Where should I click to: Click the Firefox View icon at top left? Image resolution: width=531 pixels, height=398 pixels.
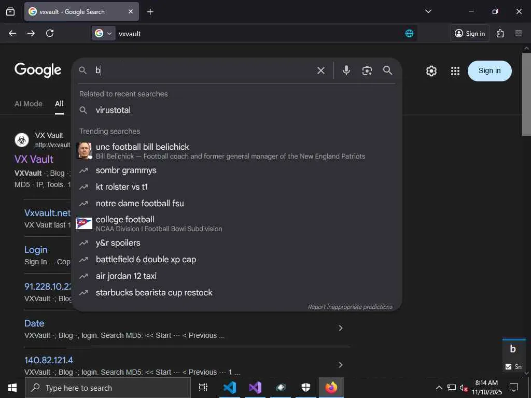coord(10,11)
